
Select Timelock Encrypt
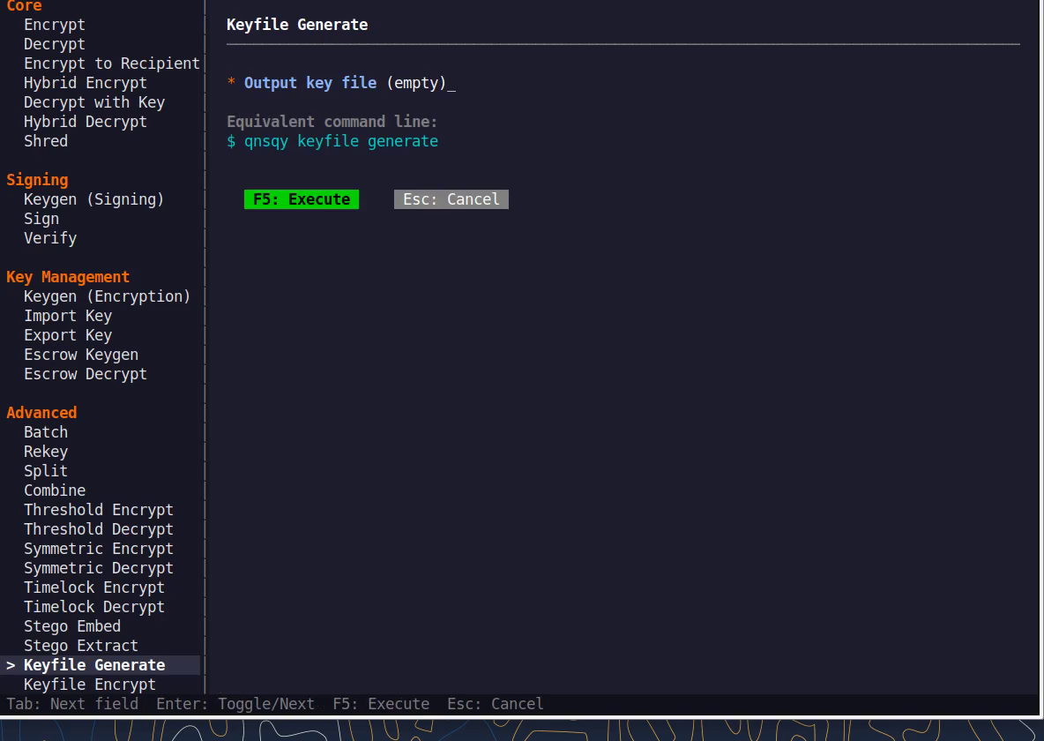pos(93,587)
